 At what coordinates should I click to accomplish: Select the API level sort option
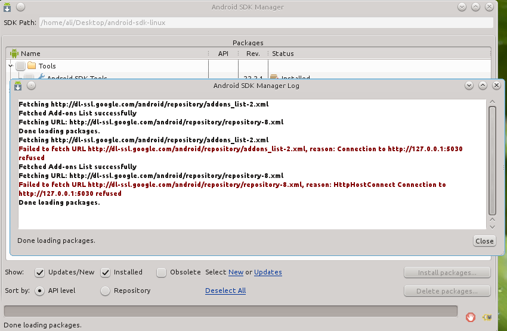pyautogui.click(x=40, y=291)
